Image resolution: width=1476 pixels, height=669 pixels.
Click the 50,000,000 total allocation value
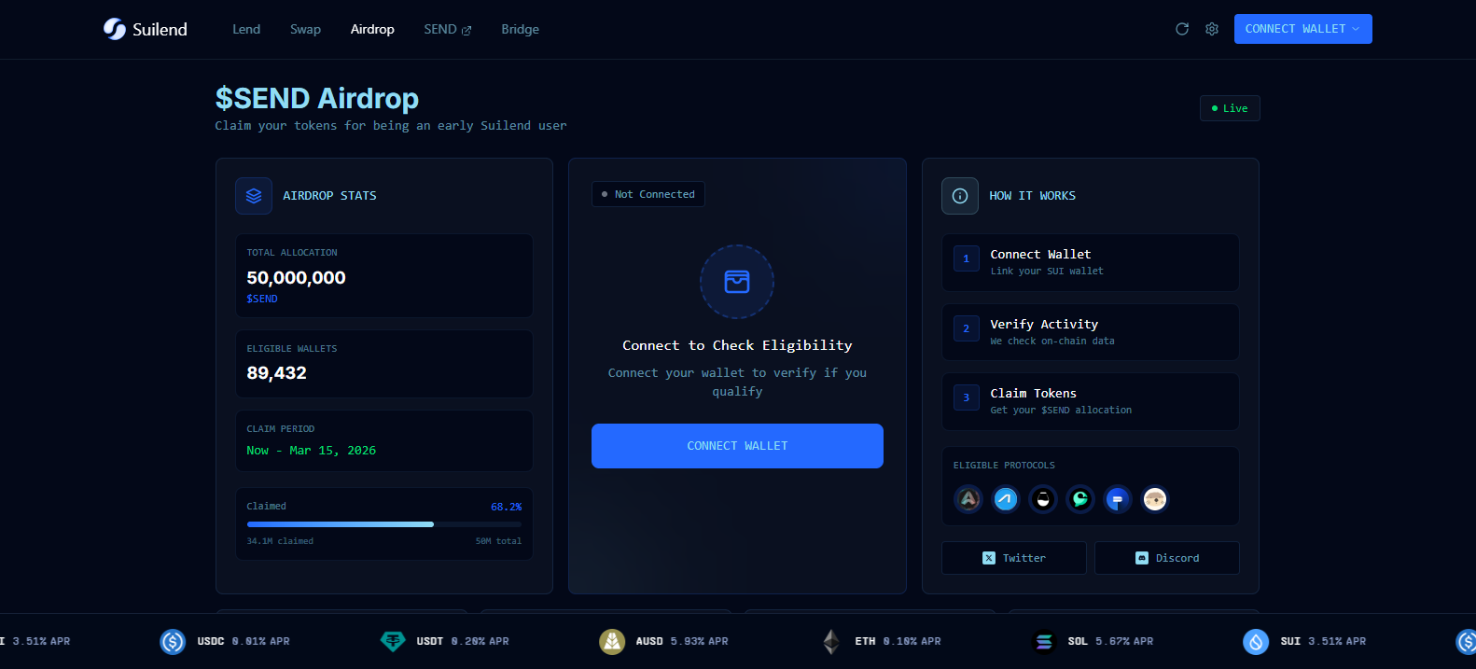coord(296,278)
